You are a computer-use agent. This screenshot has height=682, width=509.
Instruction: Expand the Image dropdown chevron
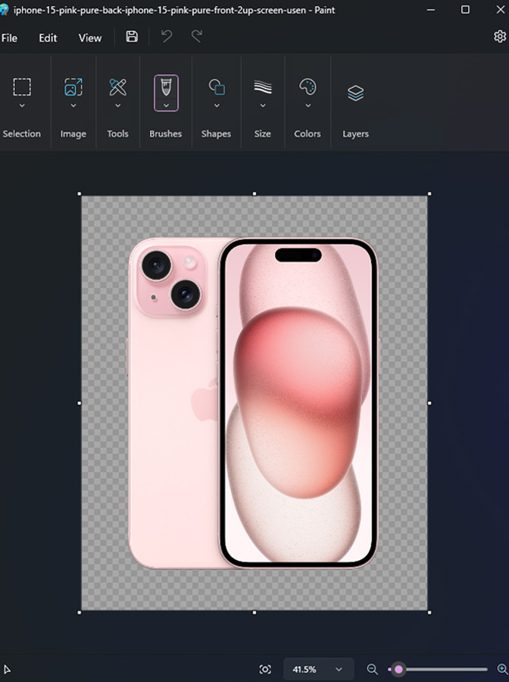(73, 105)
